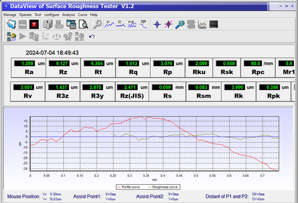The height and width of the screenshot is (203, 298).
Task: Show the combined P+R curves
Action: point(132,24)
